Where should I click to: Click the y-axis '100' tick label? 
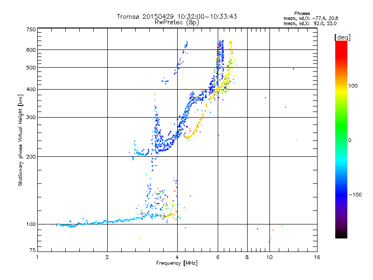[31, 224]
